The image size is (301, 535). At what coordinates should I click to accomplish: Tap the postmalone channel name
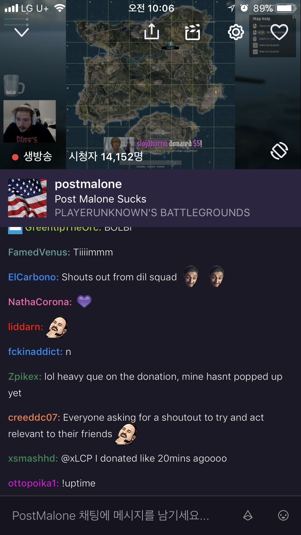click(x=88, y=184)
